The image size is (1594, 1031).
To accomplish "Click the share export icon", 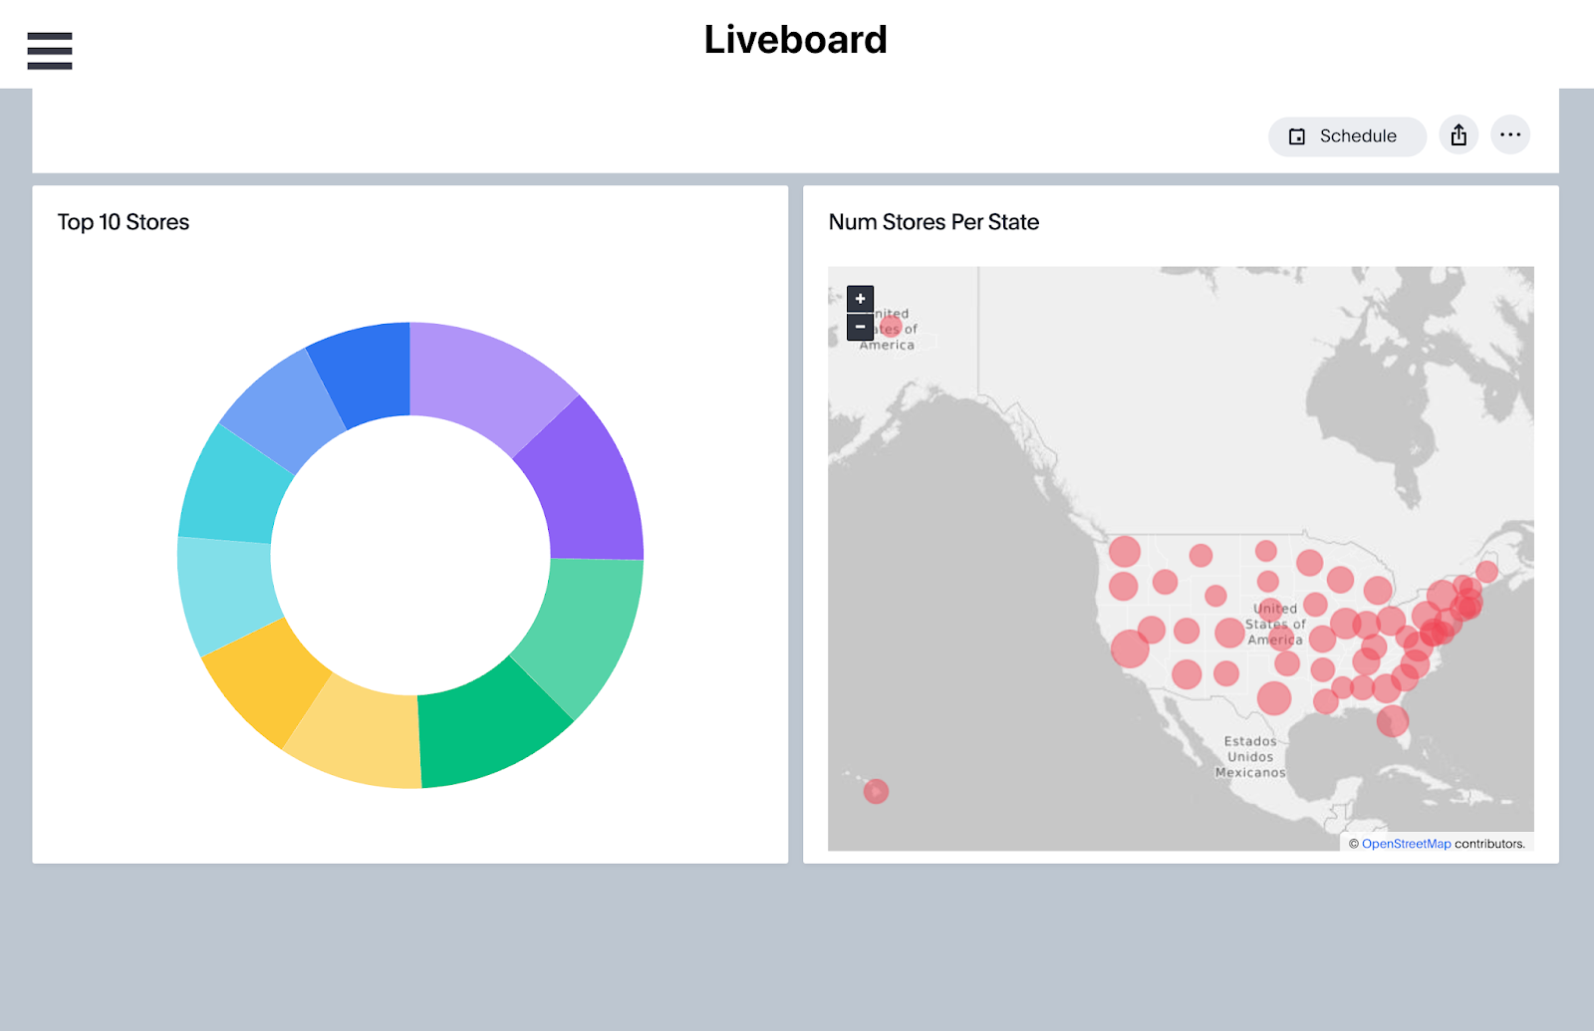I will pyautogui.click(x=1459, y=135).
